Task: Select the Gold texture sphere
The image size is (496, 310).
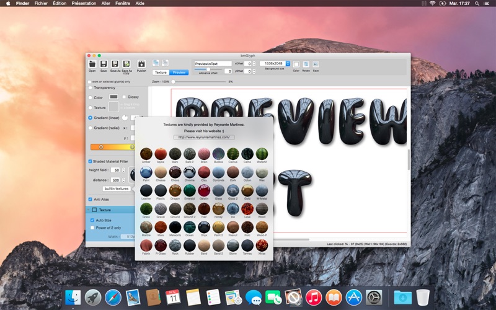Action: pyautogui.click(x=247, y=191)
